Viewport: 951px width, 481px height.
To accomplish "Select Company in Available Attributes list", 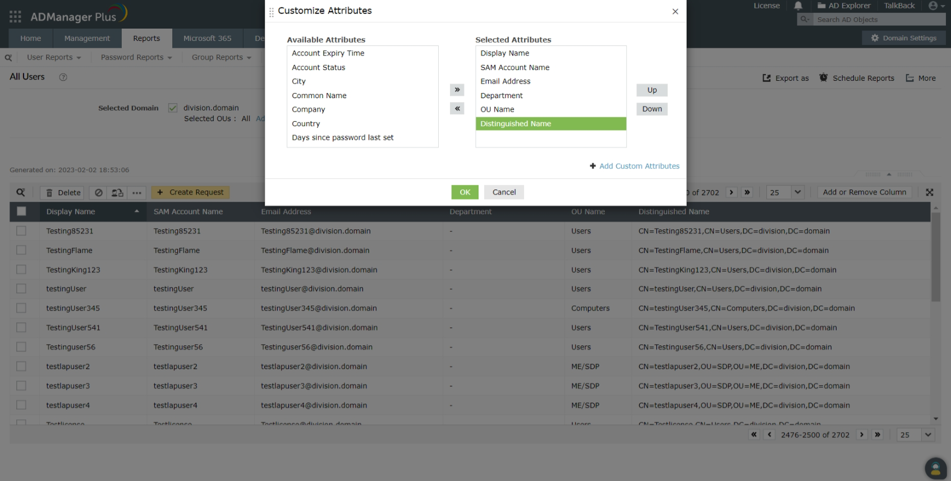I will (362, 109).
